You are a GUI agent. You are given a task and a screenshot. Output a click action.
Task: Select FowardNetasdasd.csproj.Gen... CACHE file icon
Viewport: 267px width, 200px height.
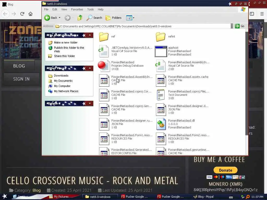[x=104, y=110]
